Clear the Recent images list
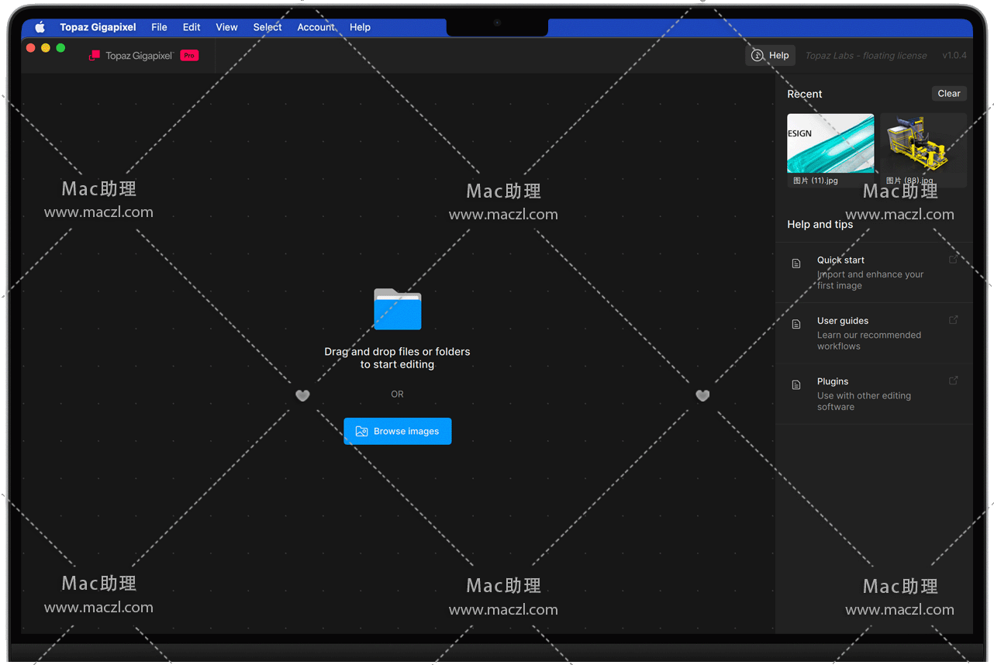 pyautogui.click(x=949, y=94)
